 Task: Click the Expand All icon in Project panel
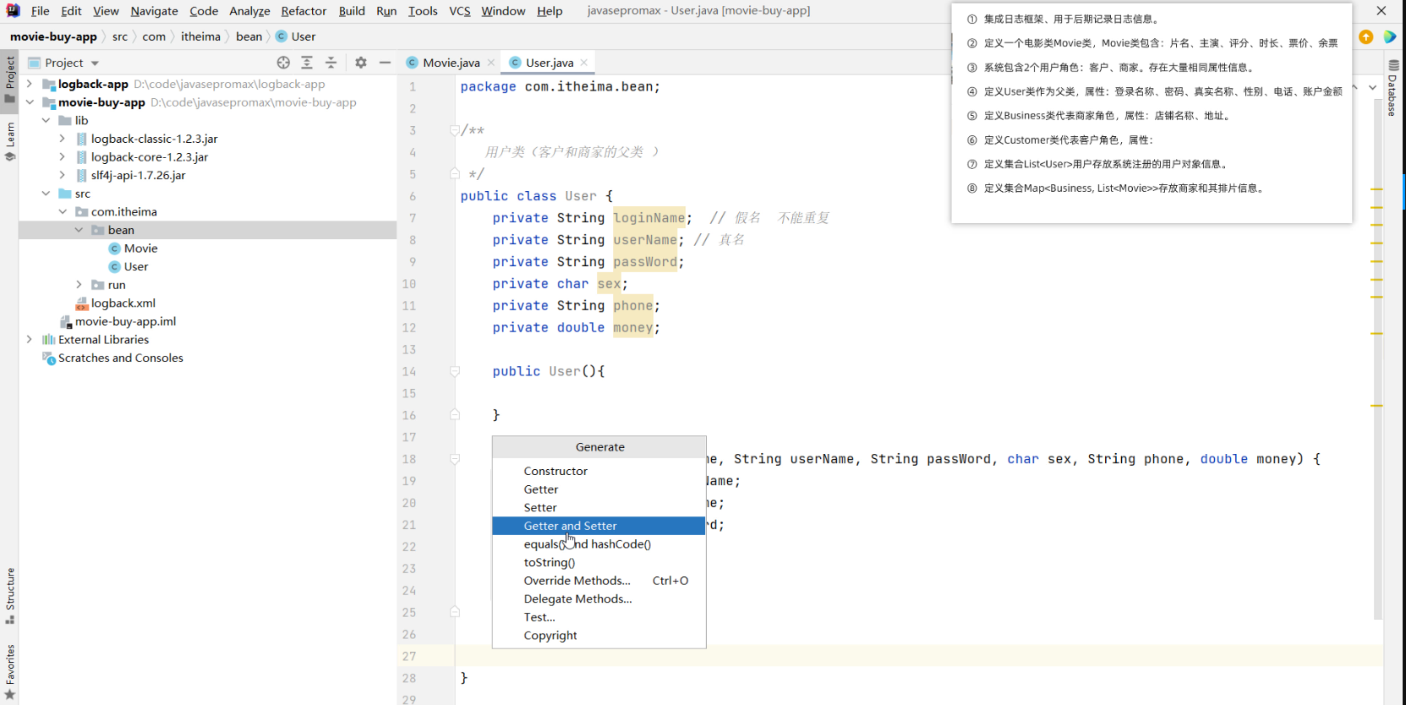[x=307, y=63]
